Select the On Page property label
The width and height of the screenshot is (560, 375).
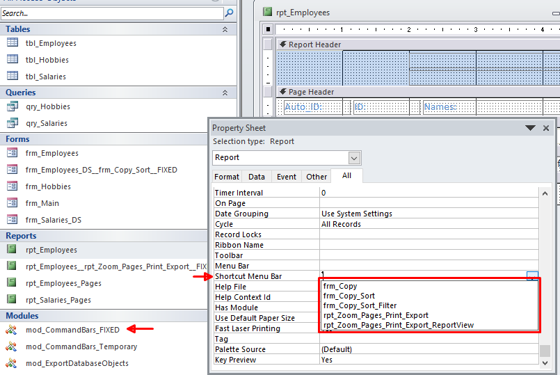[230, 203]
